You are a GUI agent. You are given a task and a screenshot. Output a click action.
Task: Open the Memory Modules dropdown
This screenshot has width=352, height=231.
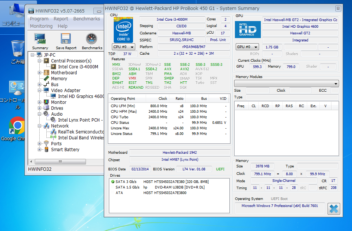[286, 84]
